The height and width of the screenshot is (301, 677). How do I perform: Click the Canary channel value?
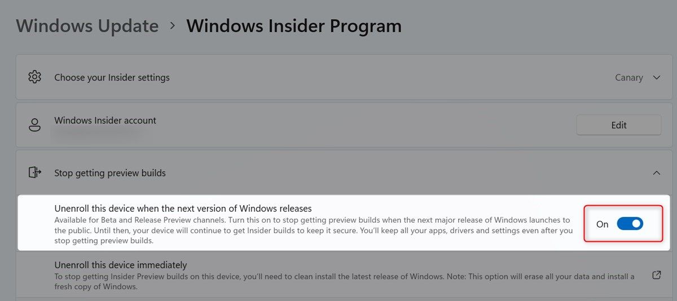coord(628,78)
